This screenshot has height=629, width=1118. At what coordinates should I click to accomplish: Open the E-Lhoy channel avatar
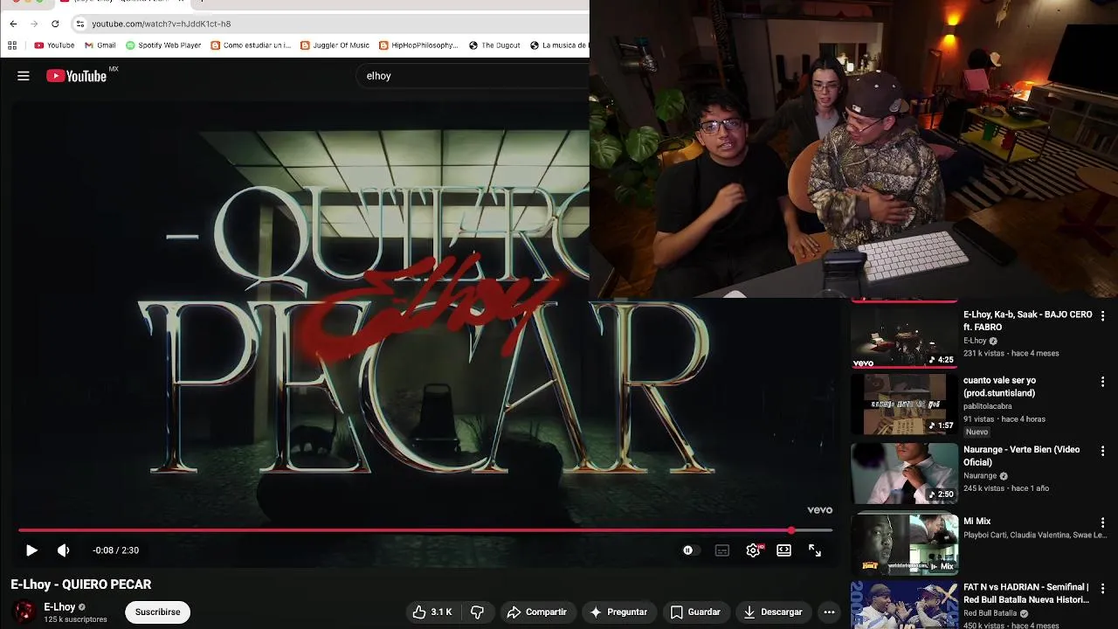25,612
